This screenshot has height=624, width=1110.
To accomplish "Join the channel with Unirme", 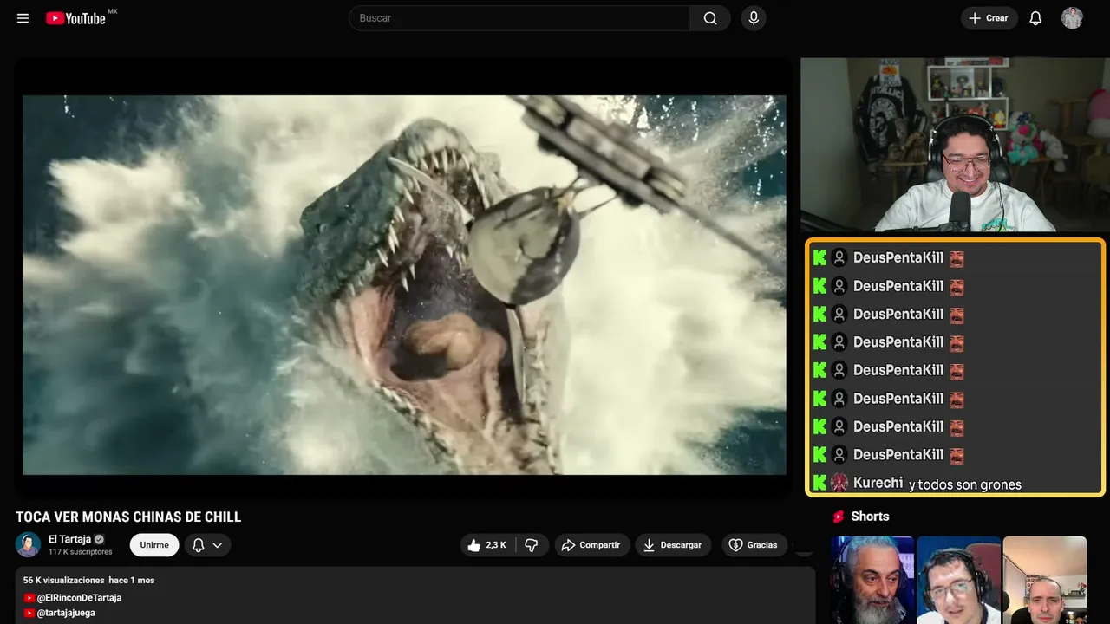I will [154, 545].
